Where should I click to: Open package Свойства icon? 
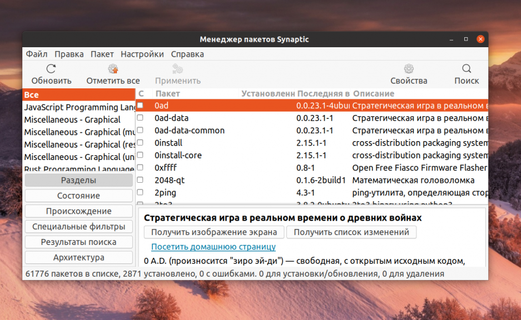[409, 69]
